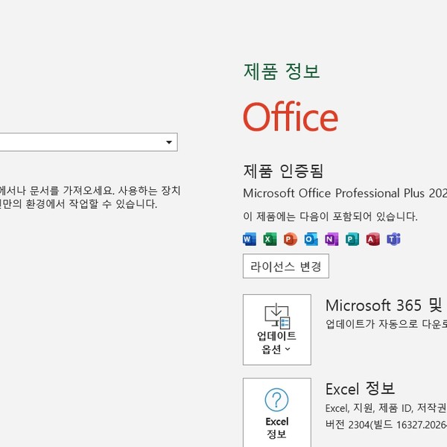Screen dimensions: 447x447
Task: Click the 버전 2304 build text
Action: 386,425
